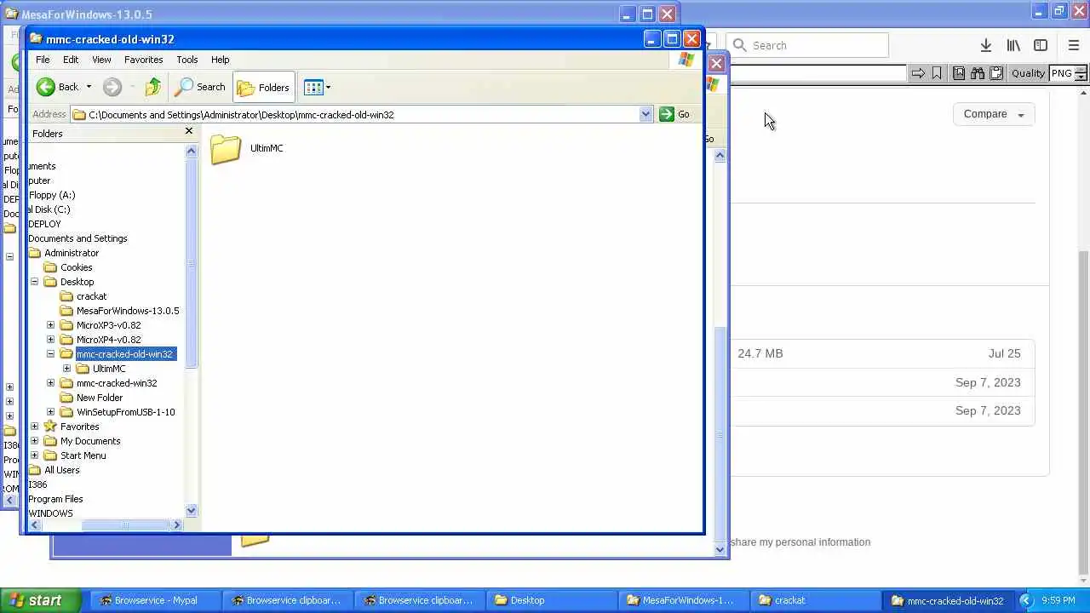Open the Compare dropdown button

point(994,114)
